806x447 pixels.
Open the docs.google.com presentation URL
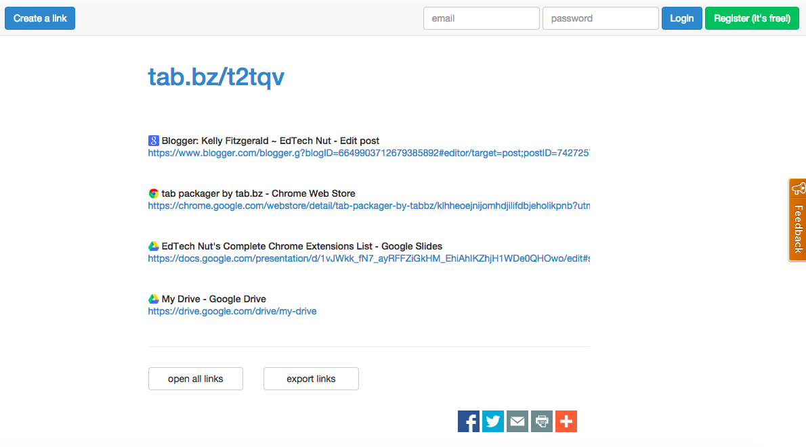(368, 258)
